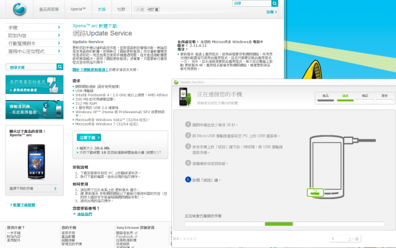
Task: Click the top site search magnifier button
Action: click(275, 3)
